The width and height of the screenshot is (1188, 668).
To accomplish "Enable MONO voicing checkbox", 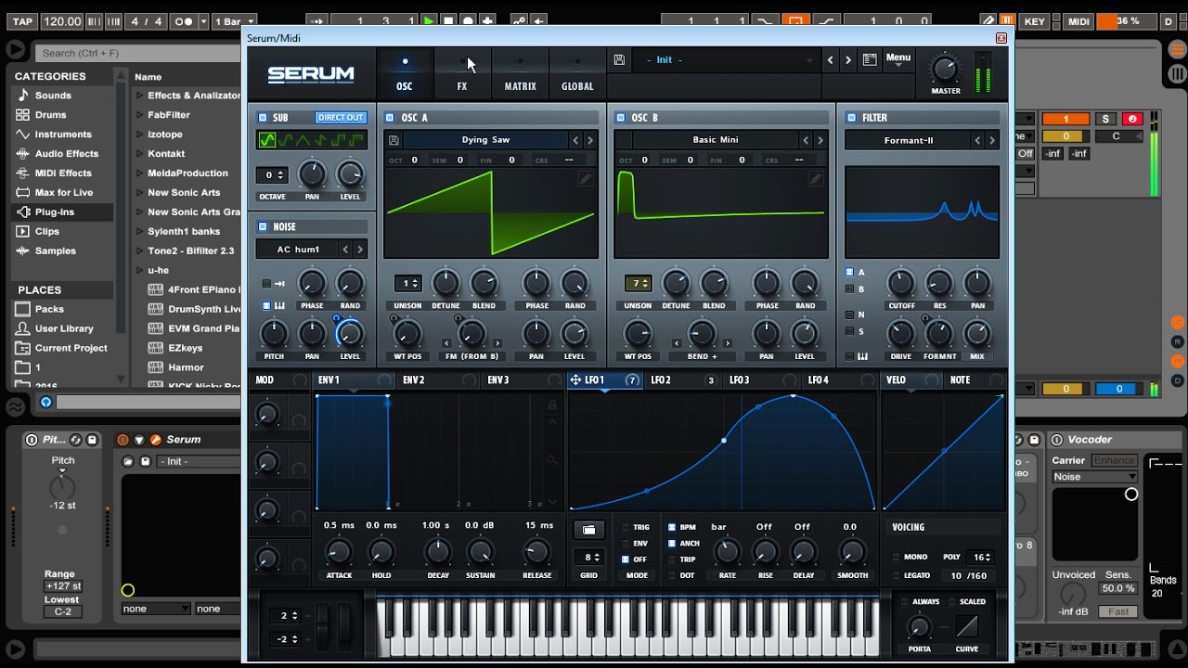I will click(x=896, y=558).
